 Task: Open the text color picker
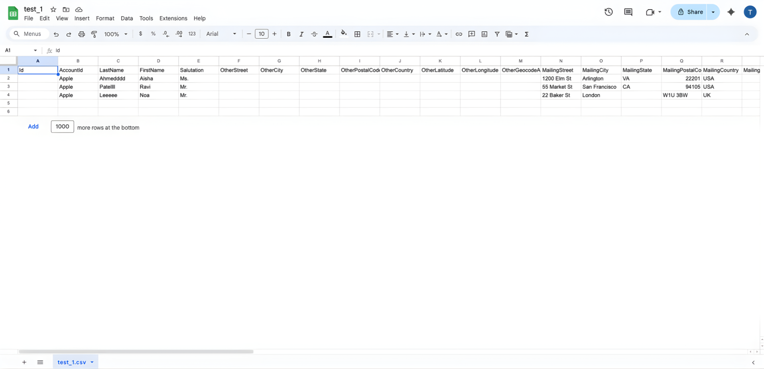(327, 34)
